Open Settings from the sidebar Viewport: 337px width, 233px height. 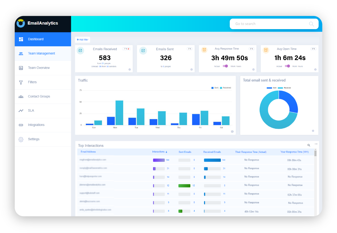tap(34, 139)
